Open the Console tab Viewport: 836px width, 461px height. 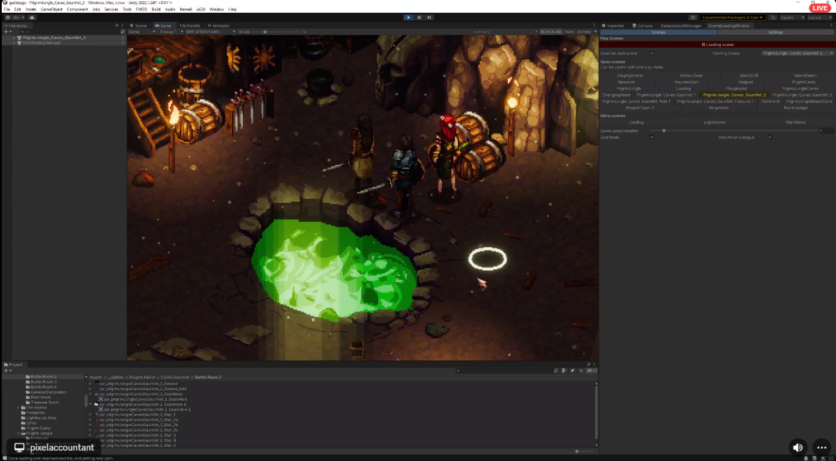click(643, 26)
